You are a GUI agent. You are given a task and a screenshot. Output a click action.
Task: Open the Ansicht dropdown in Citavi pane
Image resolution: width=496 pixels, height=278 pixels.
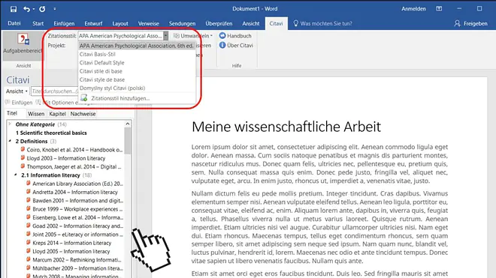pyautogui.click(x=17, y=91)
